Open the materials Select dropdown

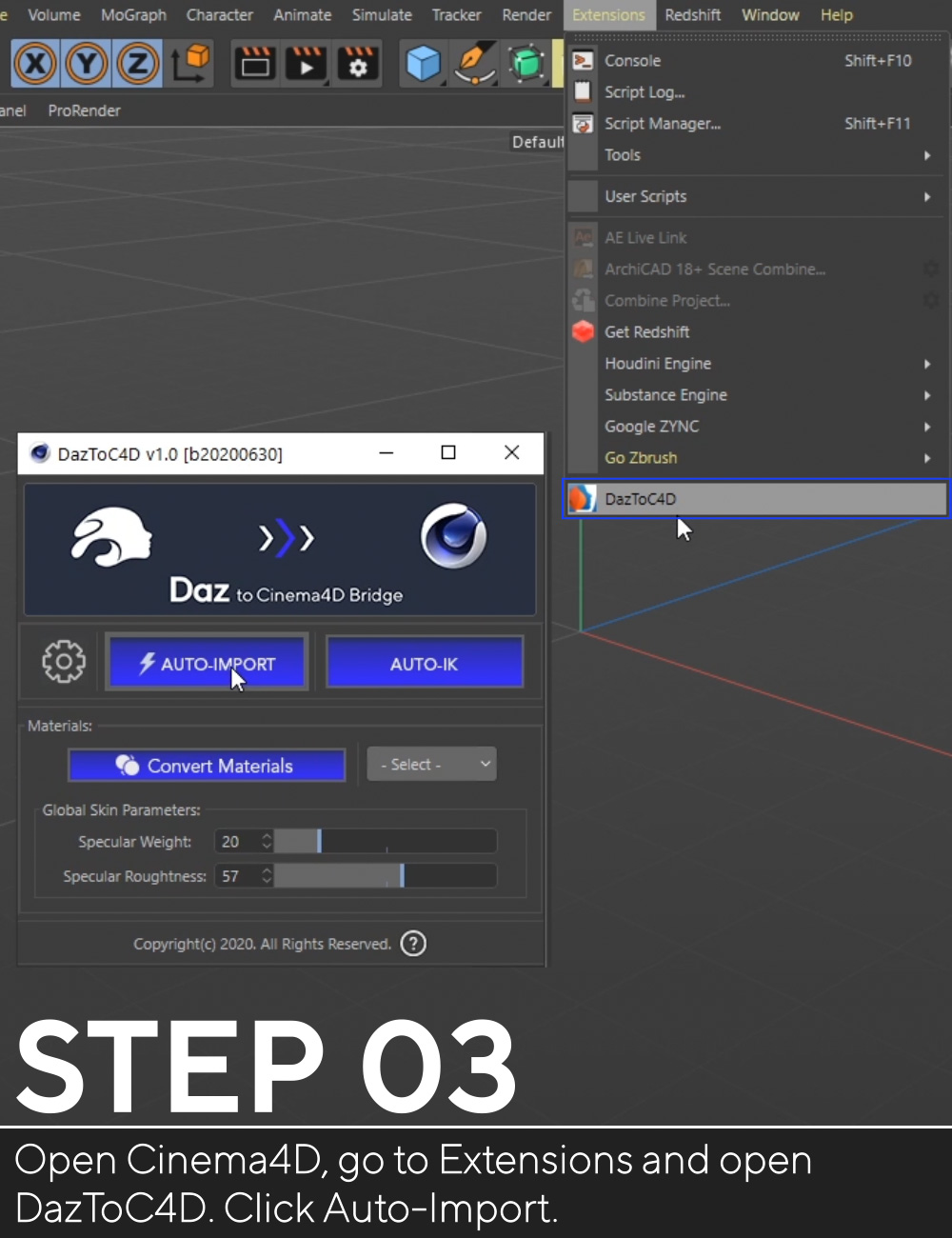pyautogui.click(x=431, y=764)
